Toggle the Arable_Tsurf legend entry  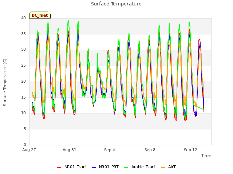click(x=139, y=167)
